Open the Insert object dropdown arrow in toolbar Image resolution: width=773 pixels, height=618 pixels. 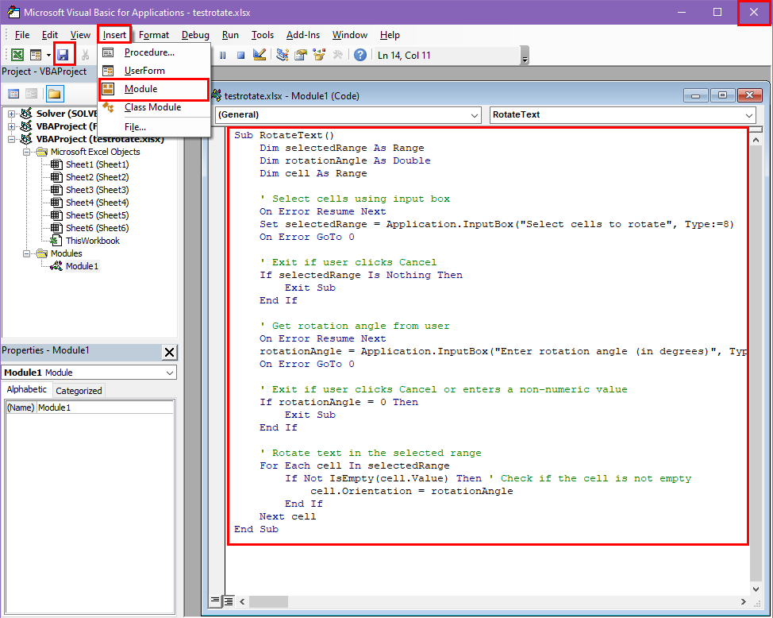click(48, 55)
